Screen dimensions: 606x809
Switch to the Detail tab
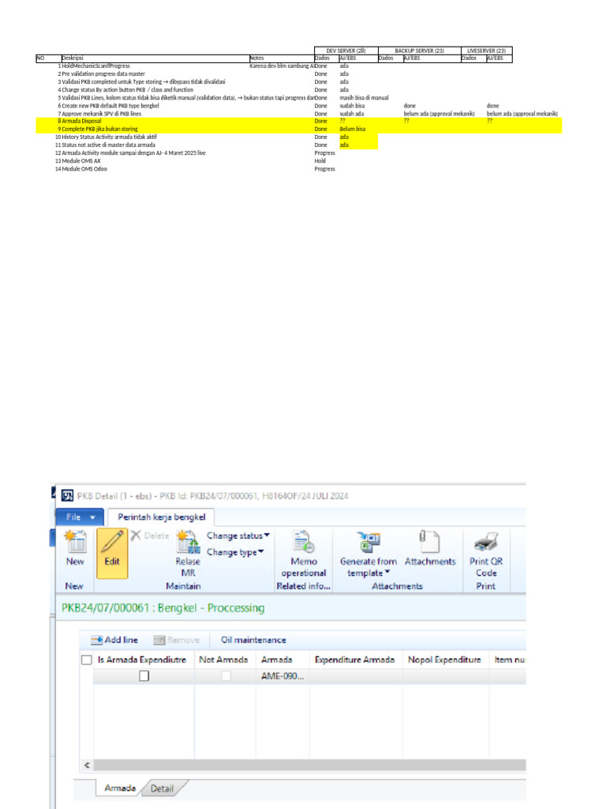click(162, 788)
